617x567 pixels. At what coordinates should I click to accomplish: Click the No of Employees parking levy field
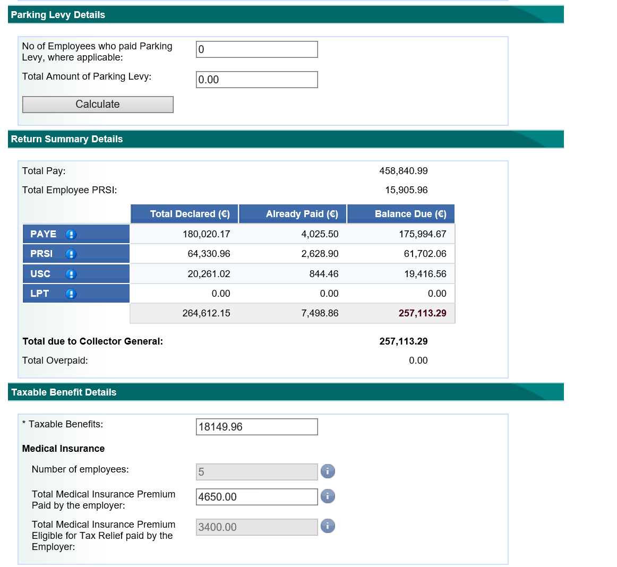pyautogui.click(x=256, y=49)
